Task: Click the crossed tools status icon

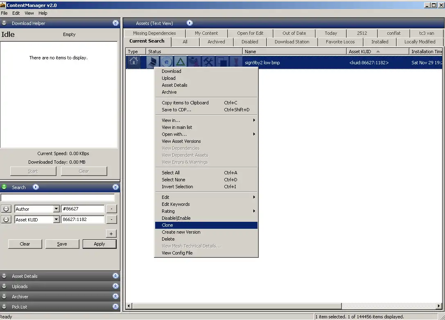Action: tap(208, 62)
